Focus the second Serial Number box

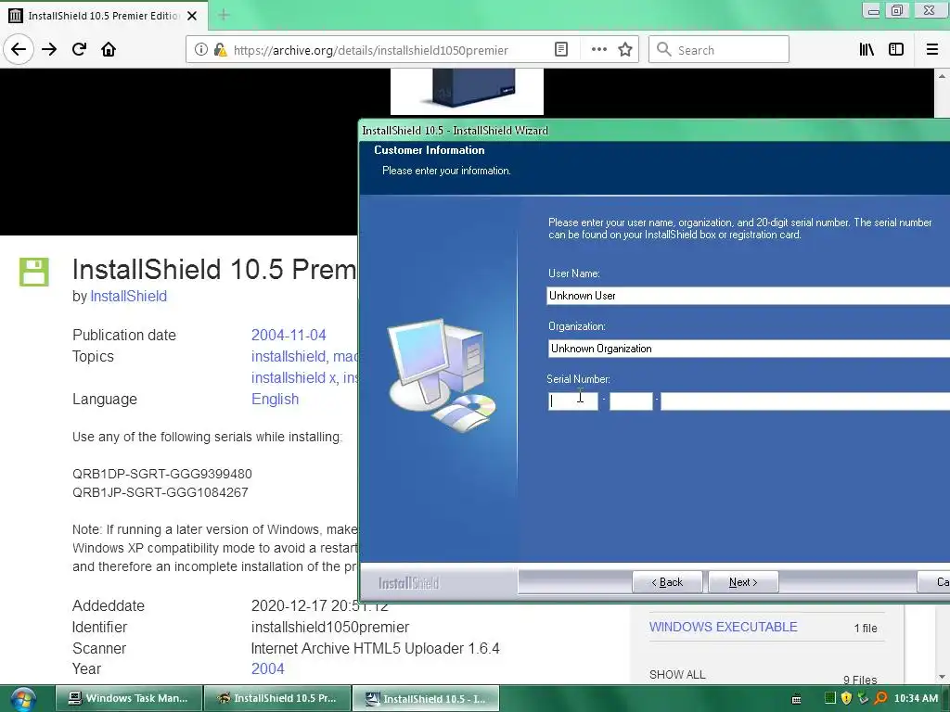pyautogui.click(x=631, y=400)
